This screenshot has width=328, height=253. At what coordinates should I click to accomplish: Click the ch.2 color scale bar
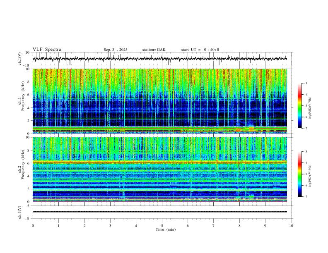click(299, 174)
